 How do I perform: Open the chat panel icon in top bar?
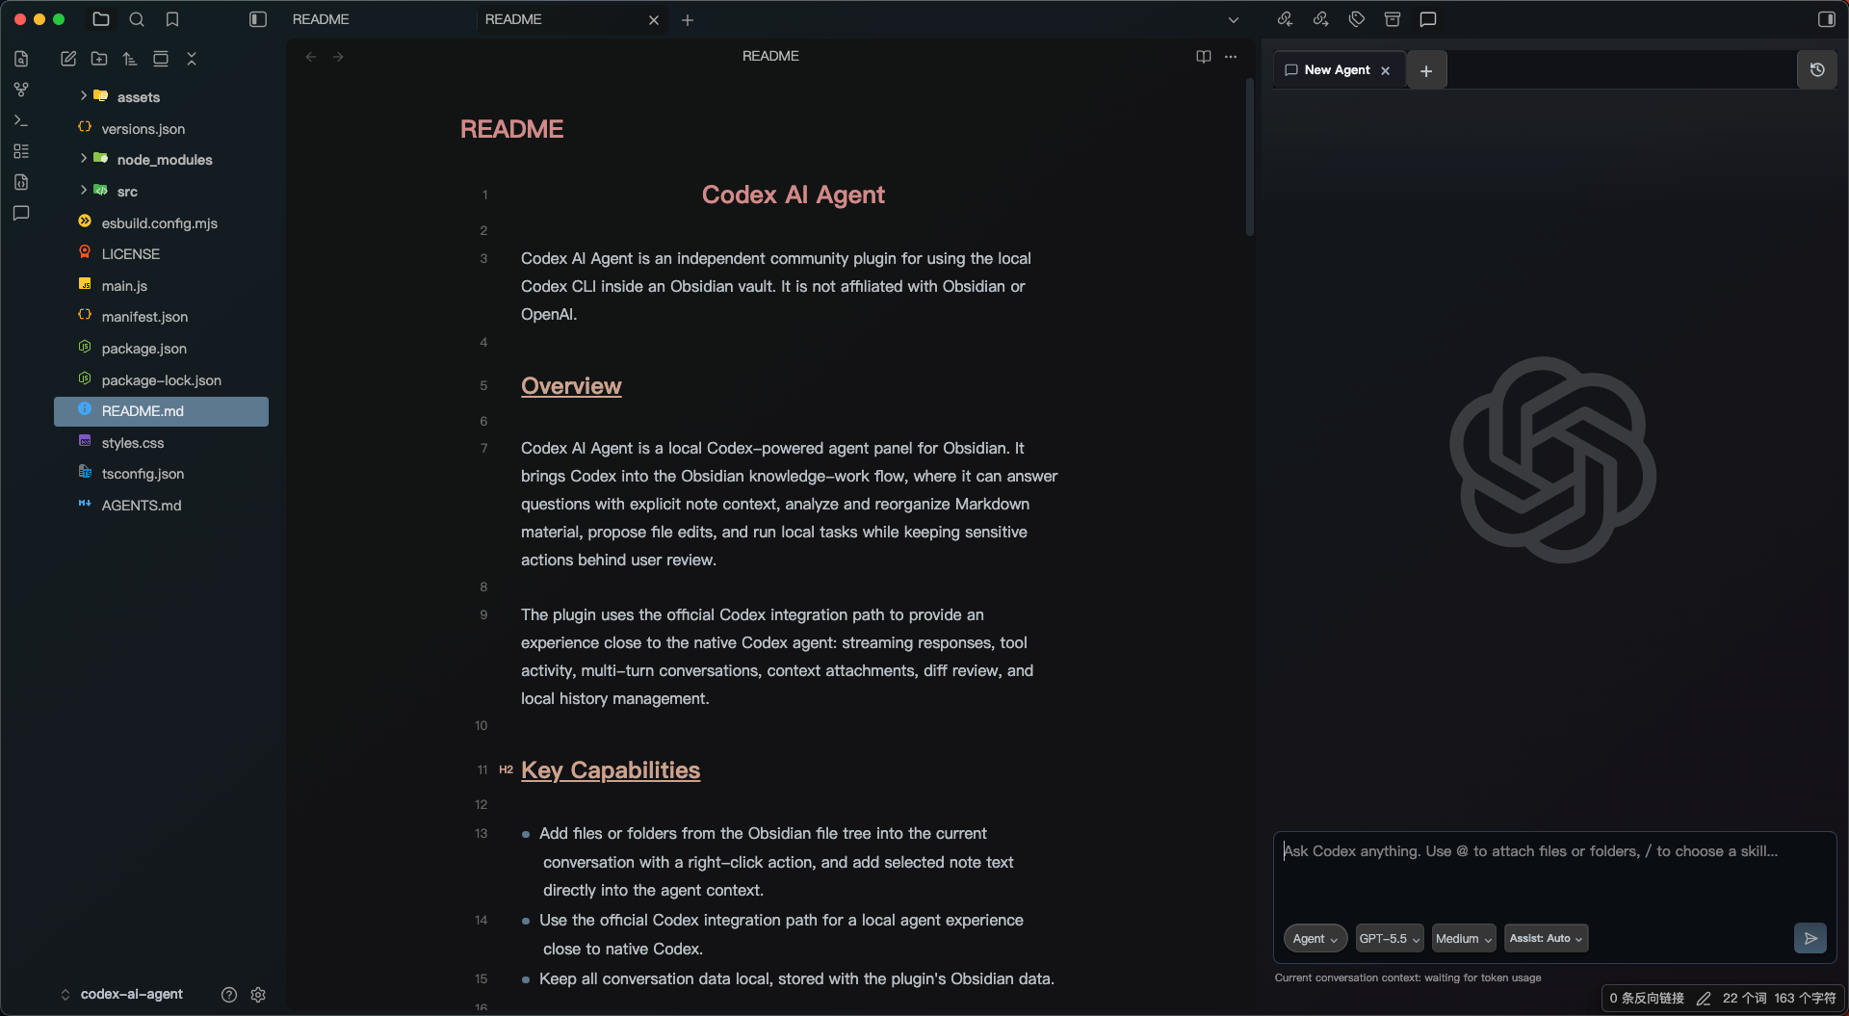pyautogui.click(x=1428, y=19)
